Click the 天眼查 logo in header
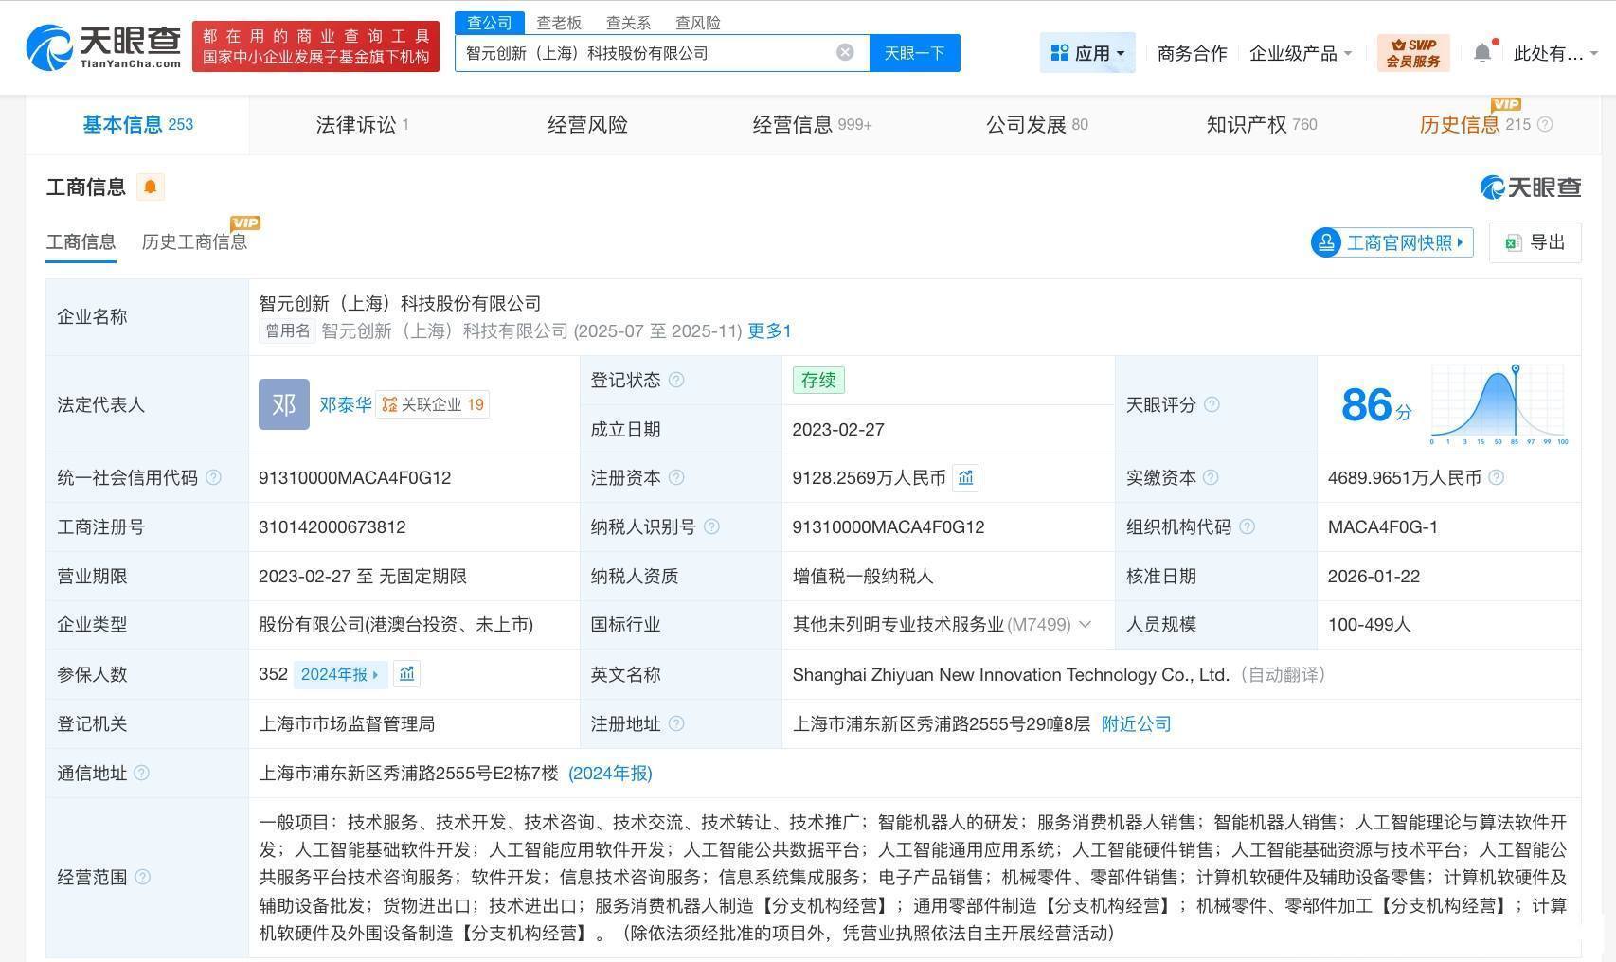 click(103, 46)
